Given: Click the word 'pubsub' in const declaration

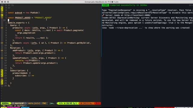Looking at the screenshot, I should (18, 13).
